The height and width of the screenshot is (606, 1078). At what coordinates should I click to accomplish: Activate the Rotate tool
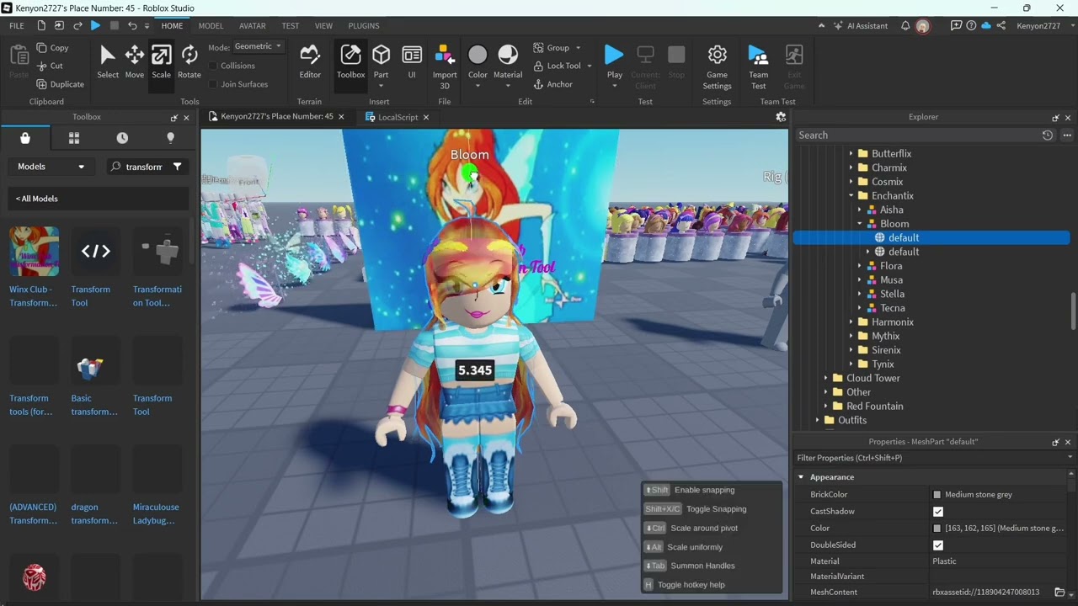click(189, 62)
